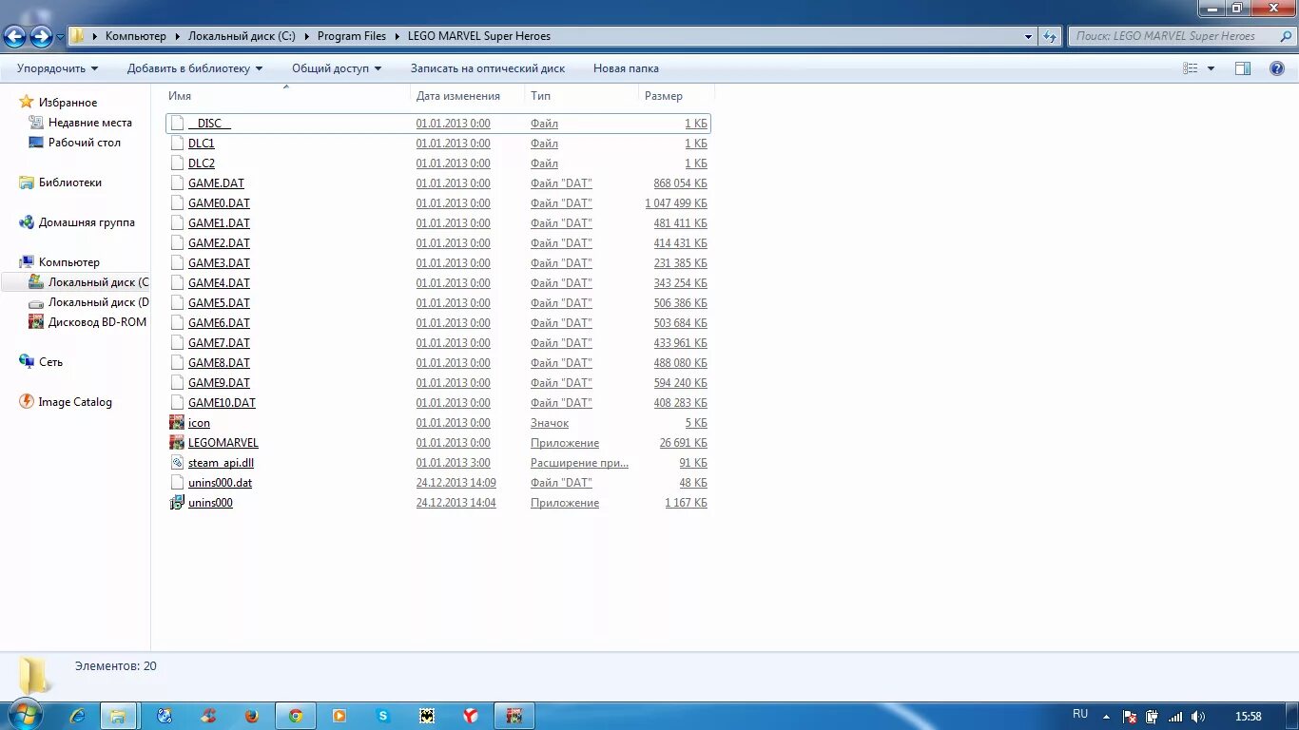Launch Yandex Browser from the taskbar

pos(471,716)
